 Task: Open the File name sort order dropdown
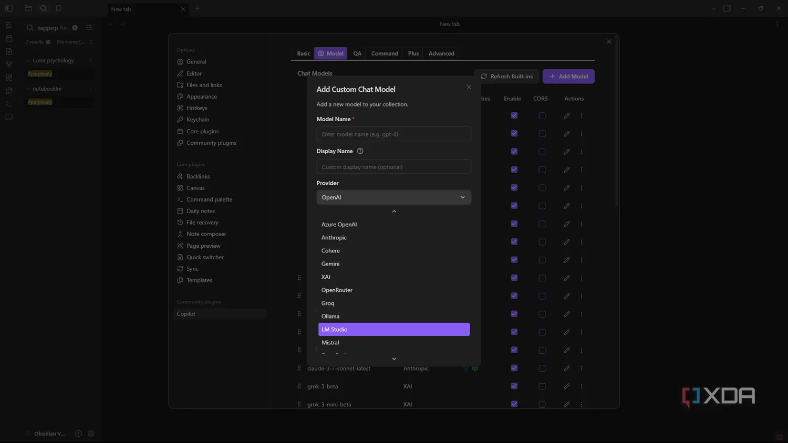click(75, 42)
